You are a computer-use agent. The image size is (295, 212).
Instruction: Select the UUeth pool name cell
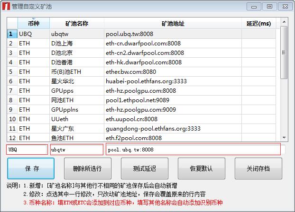click(x=77, y=119)
